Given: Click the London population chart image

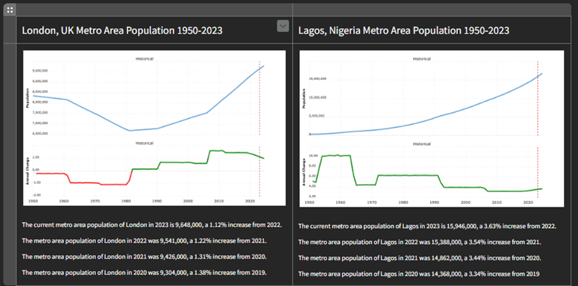Looking at the screenshot, I should 154,128.
